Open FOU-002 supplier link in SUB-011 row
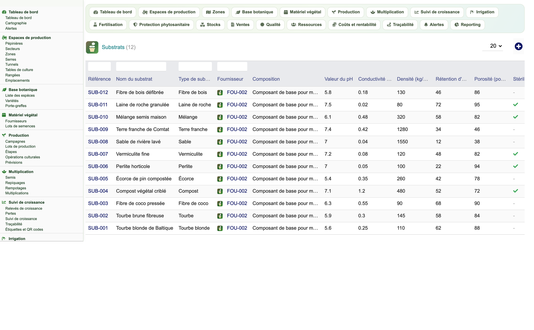Image resolution: width=534 pixels, height=330 pixels. tap(237, 105)
